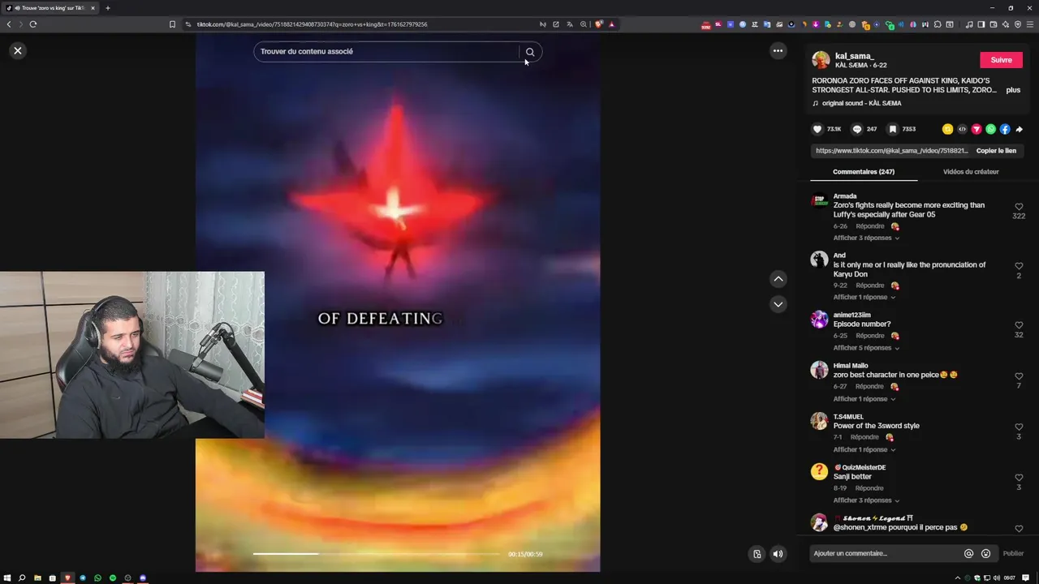
Task: Expand 'Afficher 1 réponse' under And's comment
Action: pos(864,297)
